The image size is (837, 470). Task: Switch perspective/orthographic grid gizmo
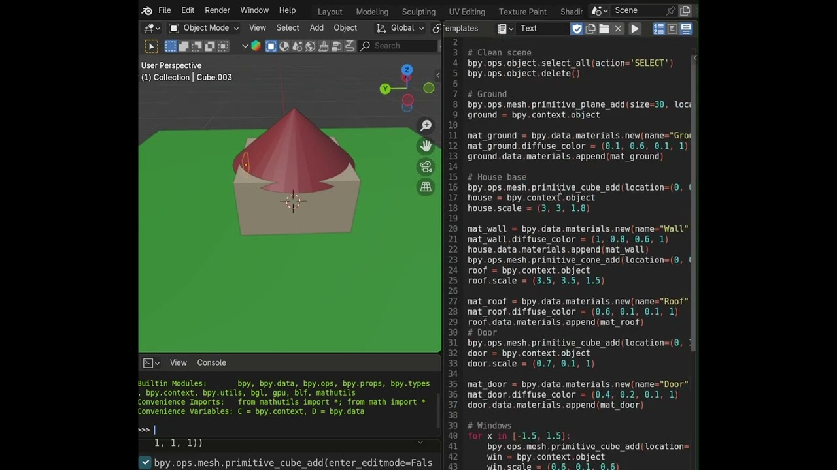click(x=426, y=187)
